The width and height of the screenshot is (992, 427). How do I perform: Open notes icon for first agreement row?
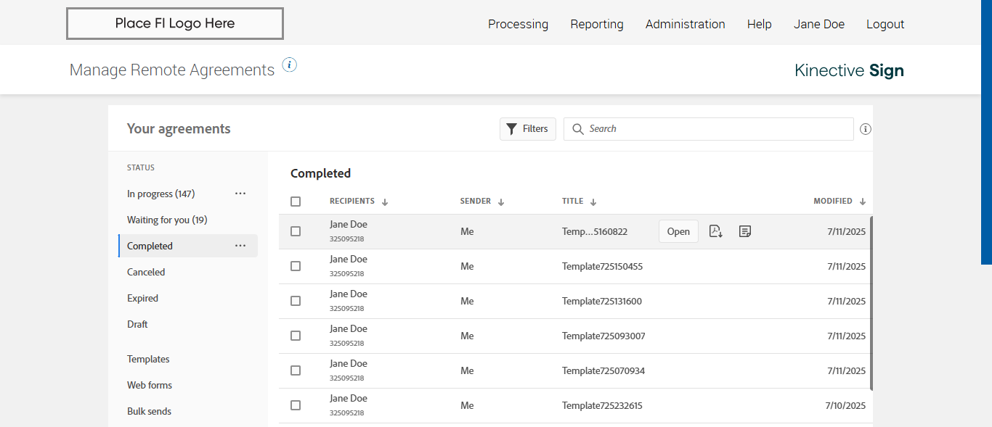click(744, 231)
